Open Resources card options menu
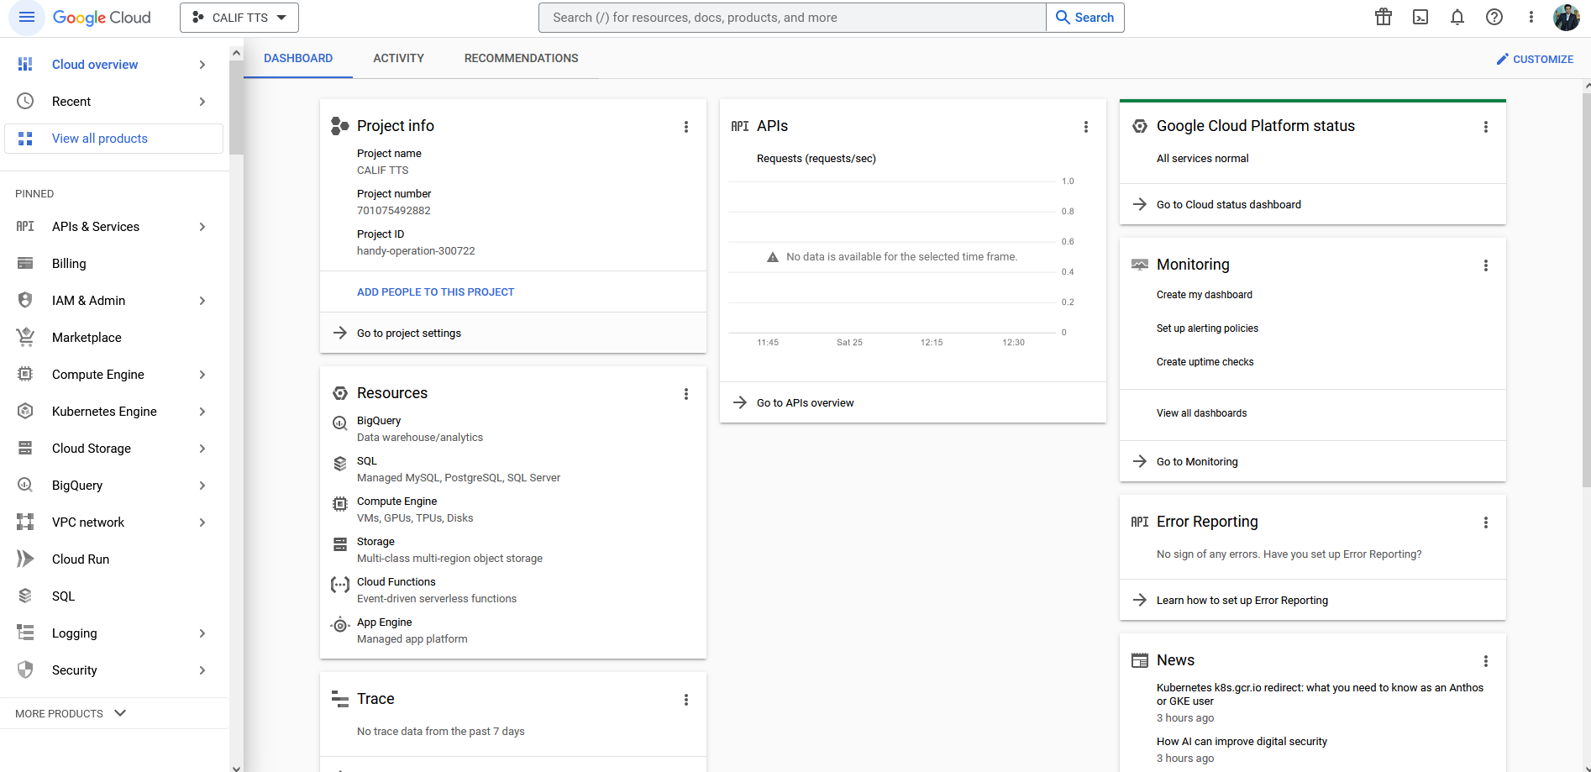The width and height of the screenshot is (1591, 772). [686, 394]
